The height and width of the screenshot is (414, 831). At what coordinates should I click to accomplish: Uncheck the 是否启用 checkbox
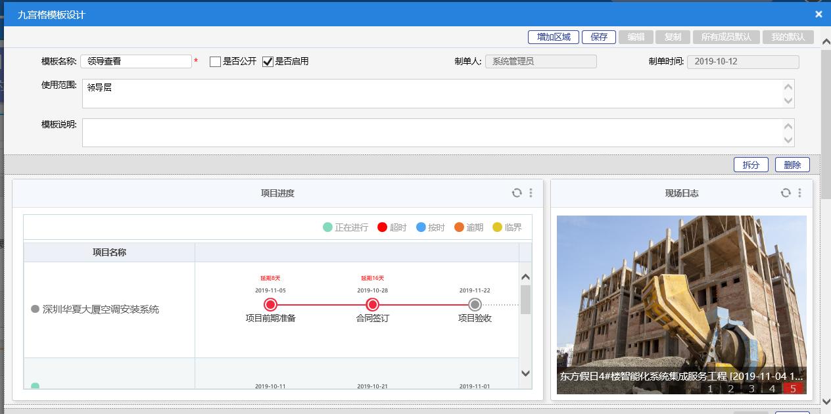pos(268,62)
